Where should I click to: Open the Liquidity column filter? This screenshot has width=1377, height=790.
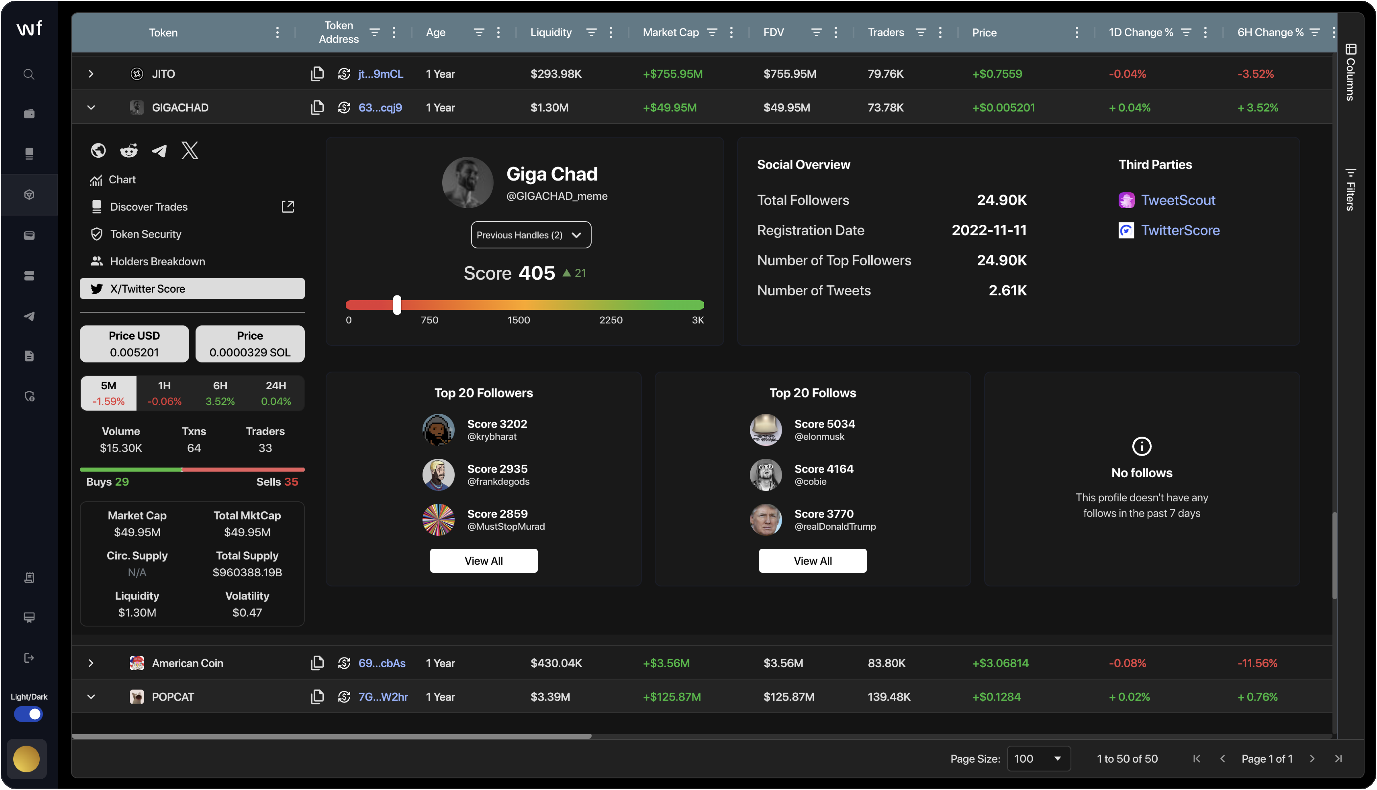click(591, 33)
